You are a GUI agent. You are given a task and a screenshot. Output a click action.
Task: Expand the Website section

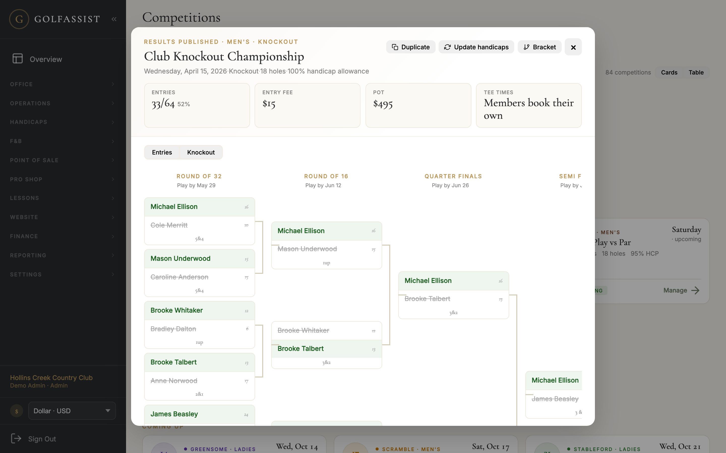(63, 217)
